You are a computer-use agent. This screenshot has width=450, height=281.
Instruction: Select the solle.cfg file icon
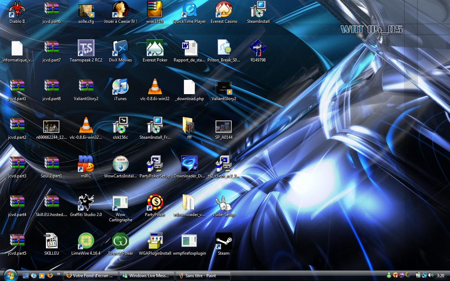pyautogui.click(x=86, y=11)
